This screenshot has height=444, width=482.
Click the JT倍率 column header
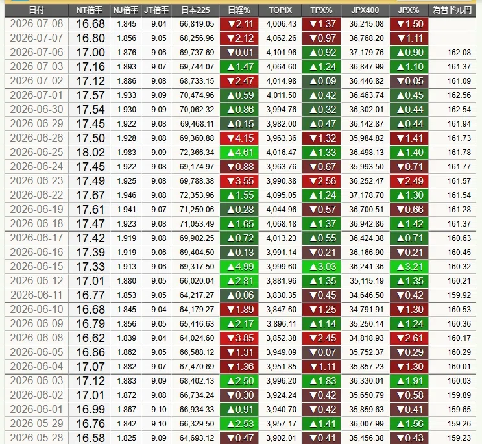coord(156,10)
